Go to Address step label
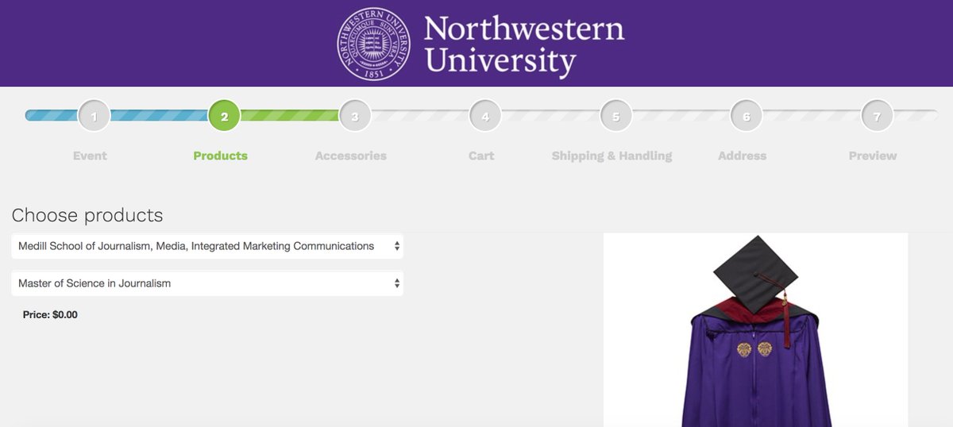 point(743,156)
